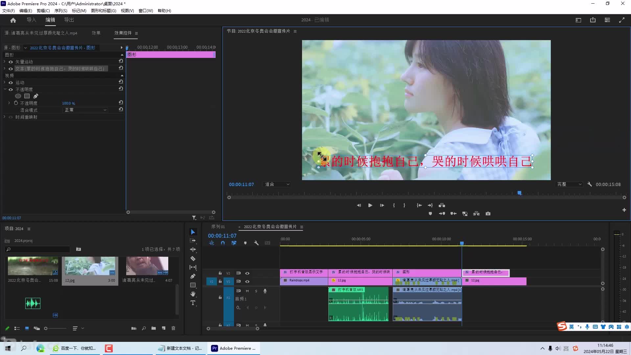Toggle Linked Selection in timeline

(234, 243)
